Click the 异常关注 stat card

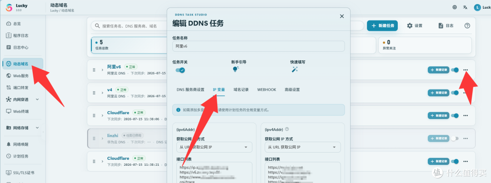tap(425, 45)
